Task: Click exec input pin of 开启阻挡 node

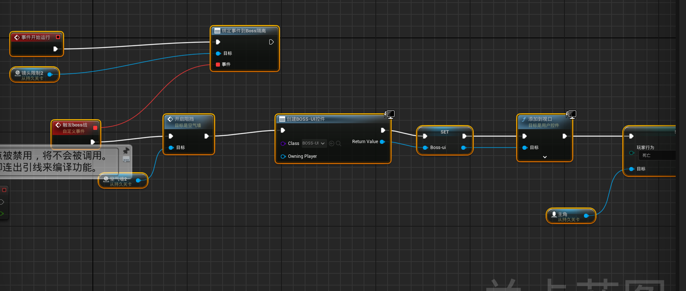Action: pyautogui.click(x=171, y=136)
